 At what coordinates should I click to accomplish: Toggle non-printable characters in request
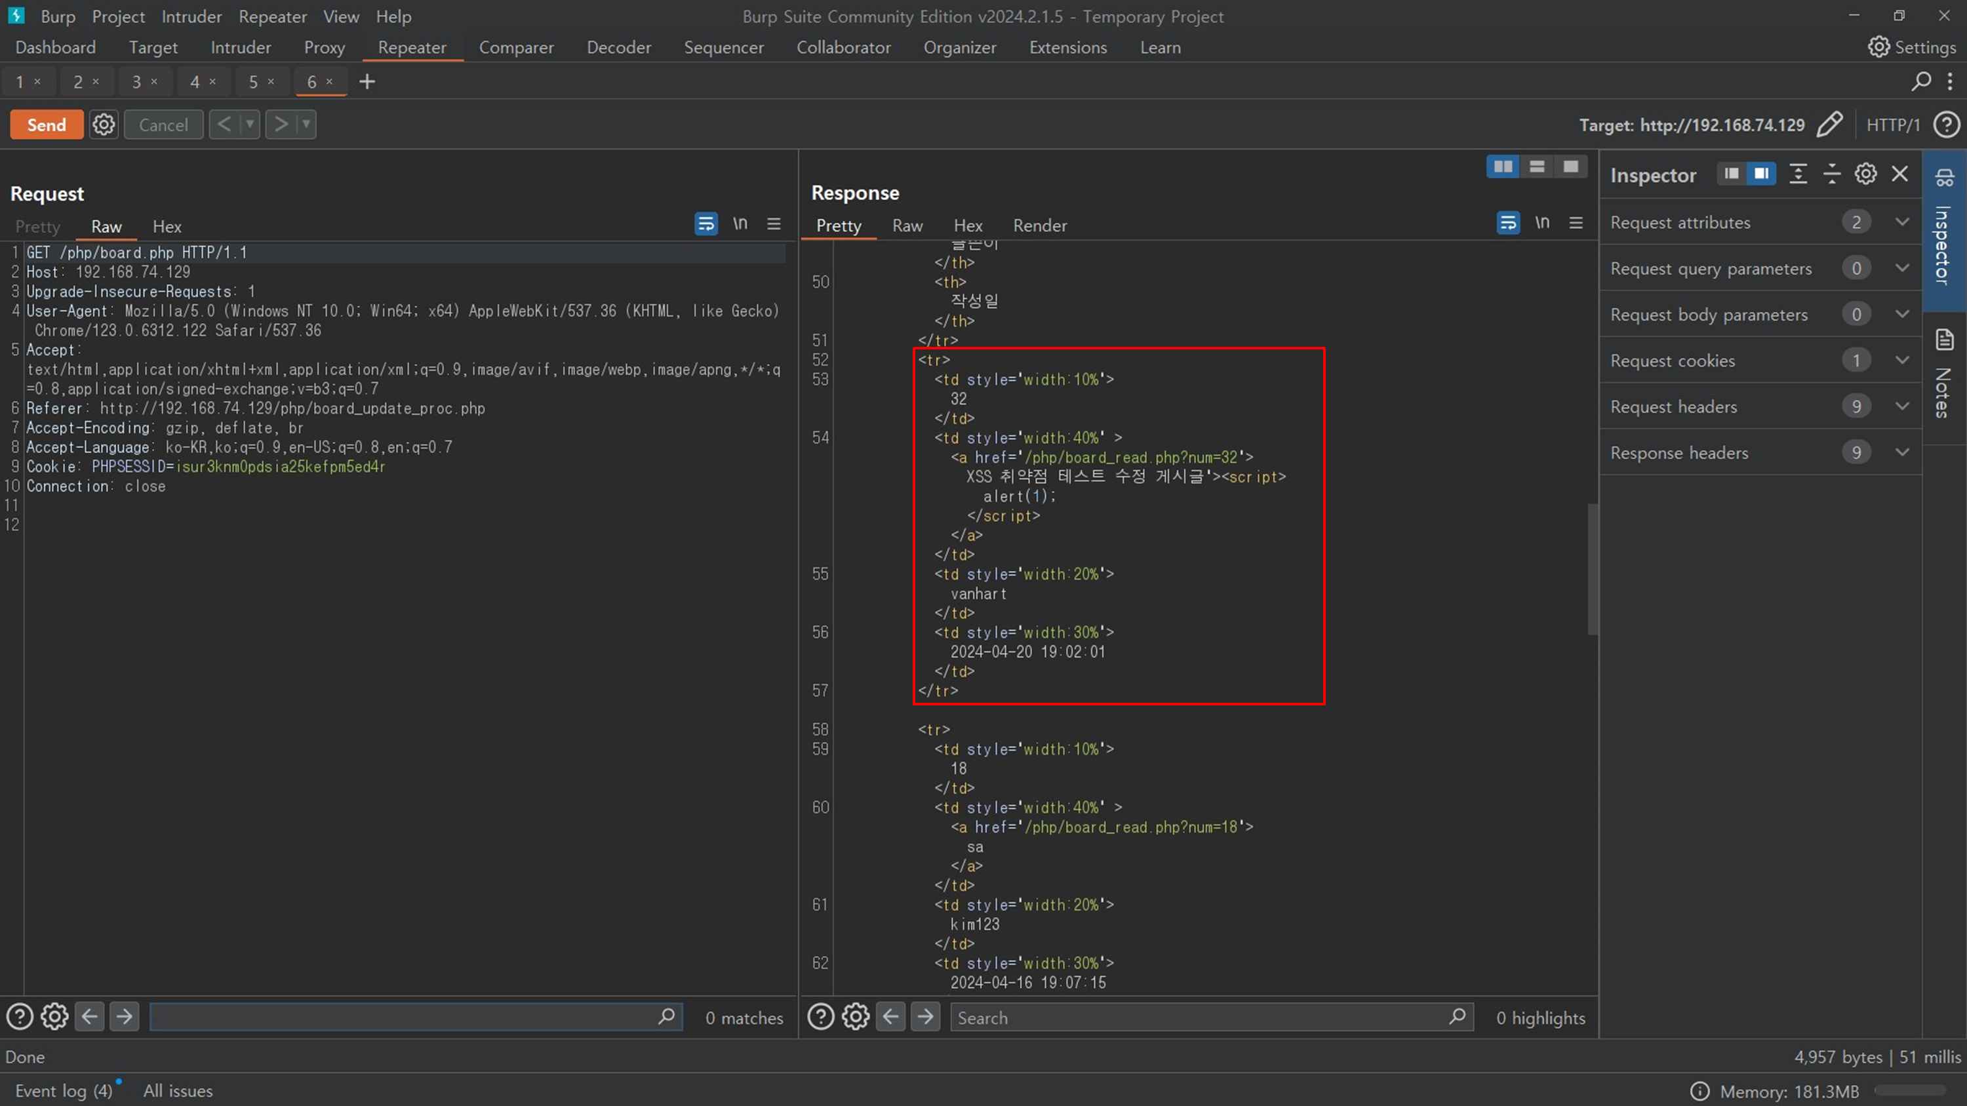[740, 224]
